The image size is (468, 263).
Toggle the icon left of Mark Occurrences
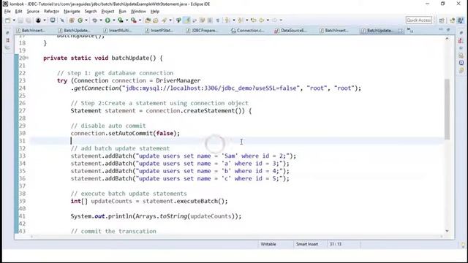coord(178,20)
